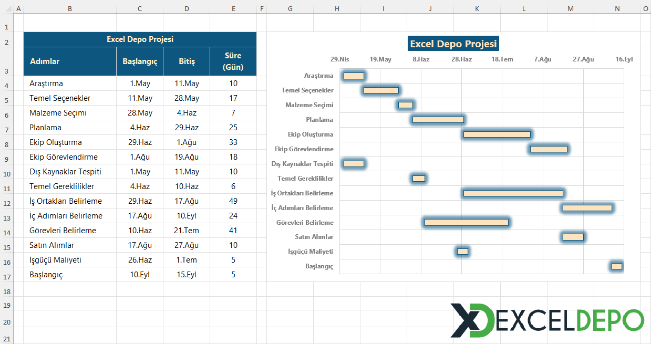Click the Excel Depo Projesi table title
This screenshot has height=344, width=651.
click(140, 39)
